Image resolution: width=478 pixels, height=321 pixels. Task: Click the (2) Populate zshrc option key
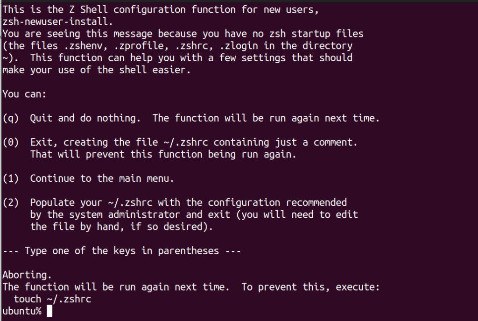tap(11, 202)
